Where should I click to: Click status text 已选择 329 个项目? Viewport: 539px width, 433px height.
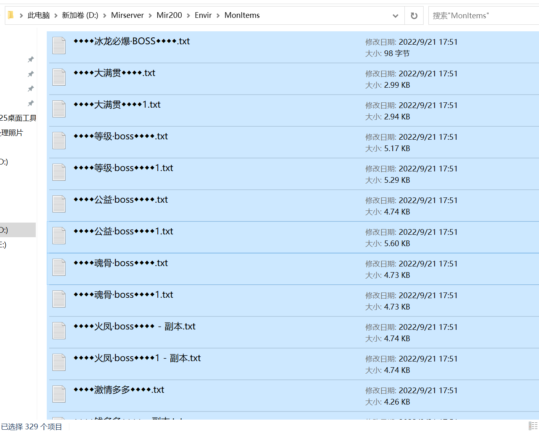(x=32, y=427)
